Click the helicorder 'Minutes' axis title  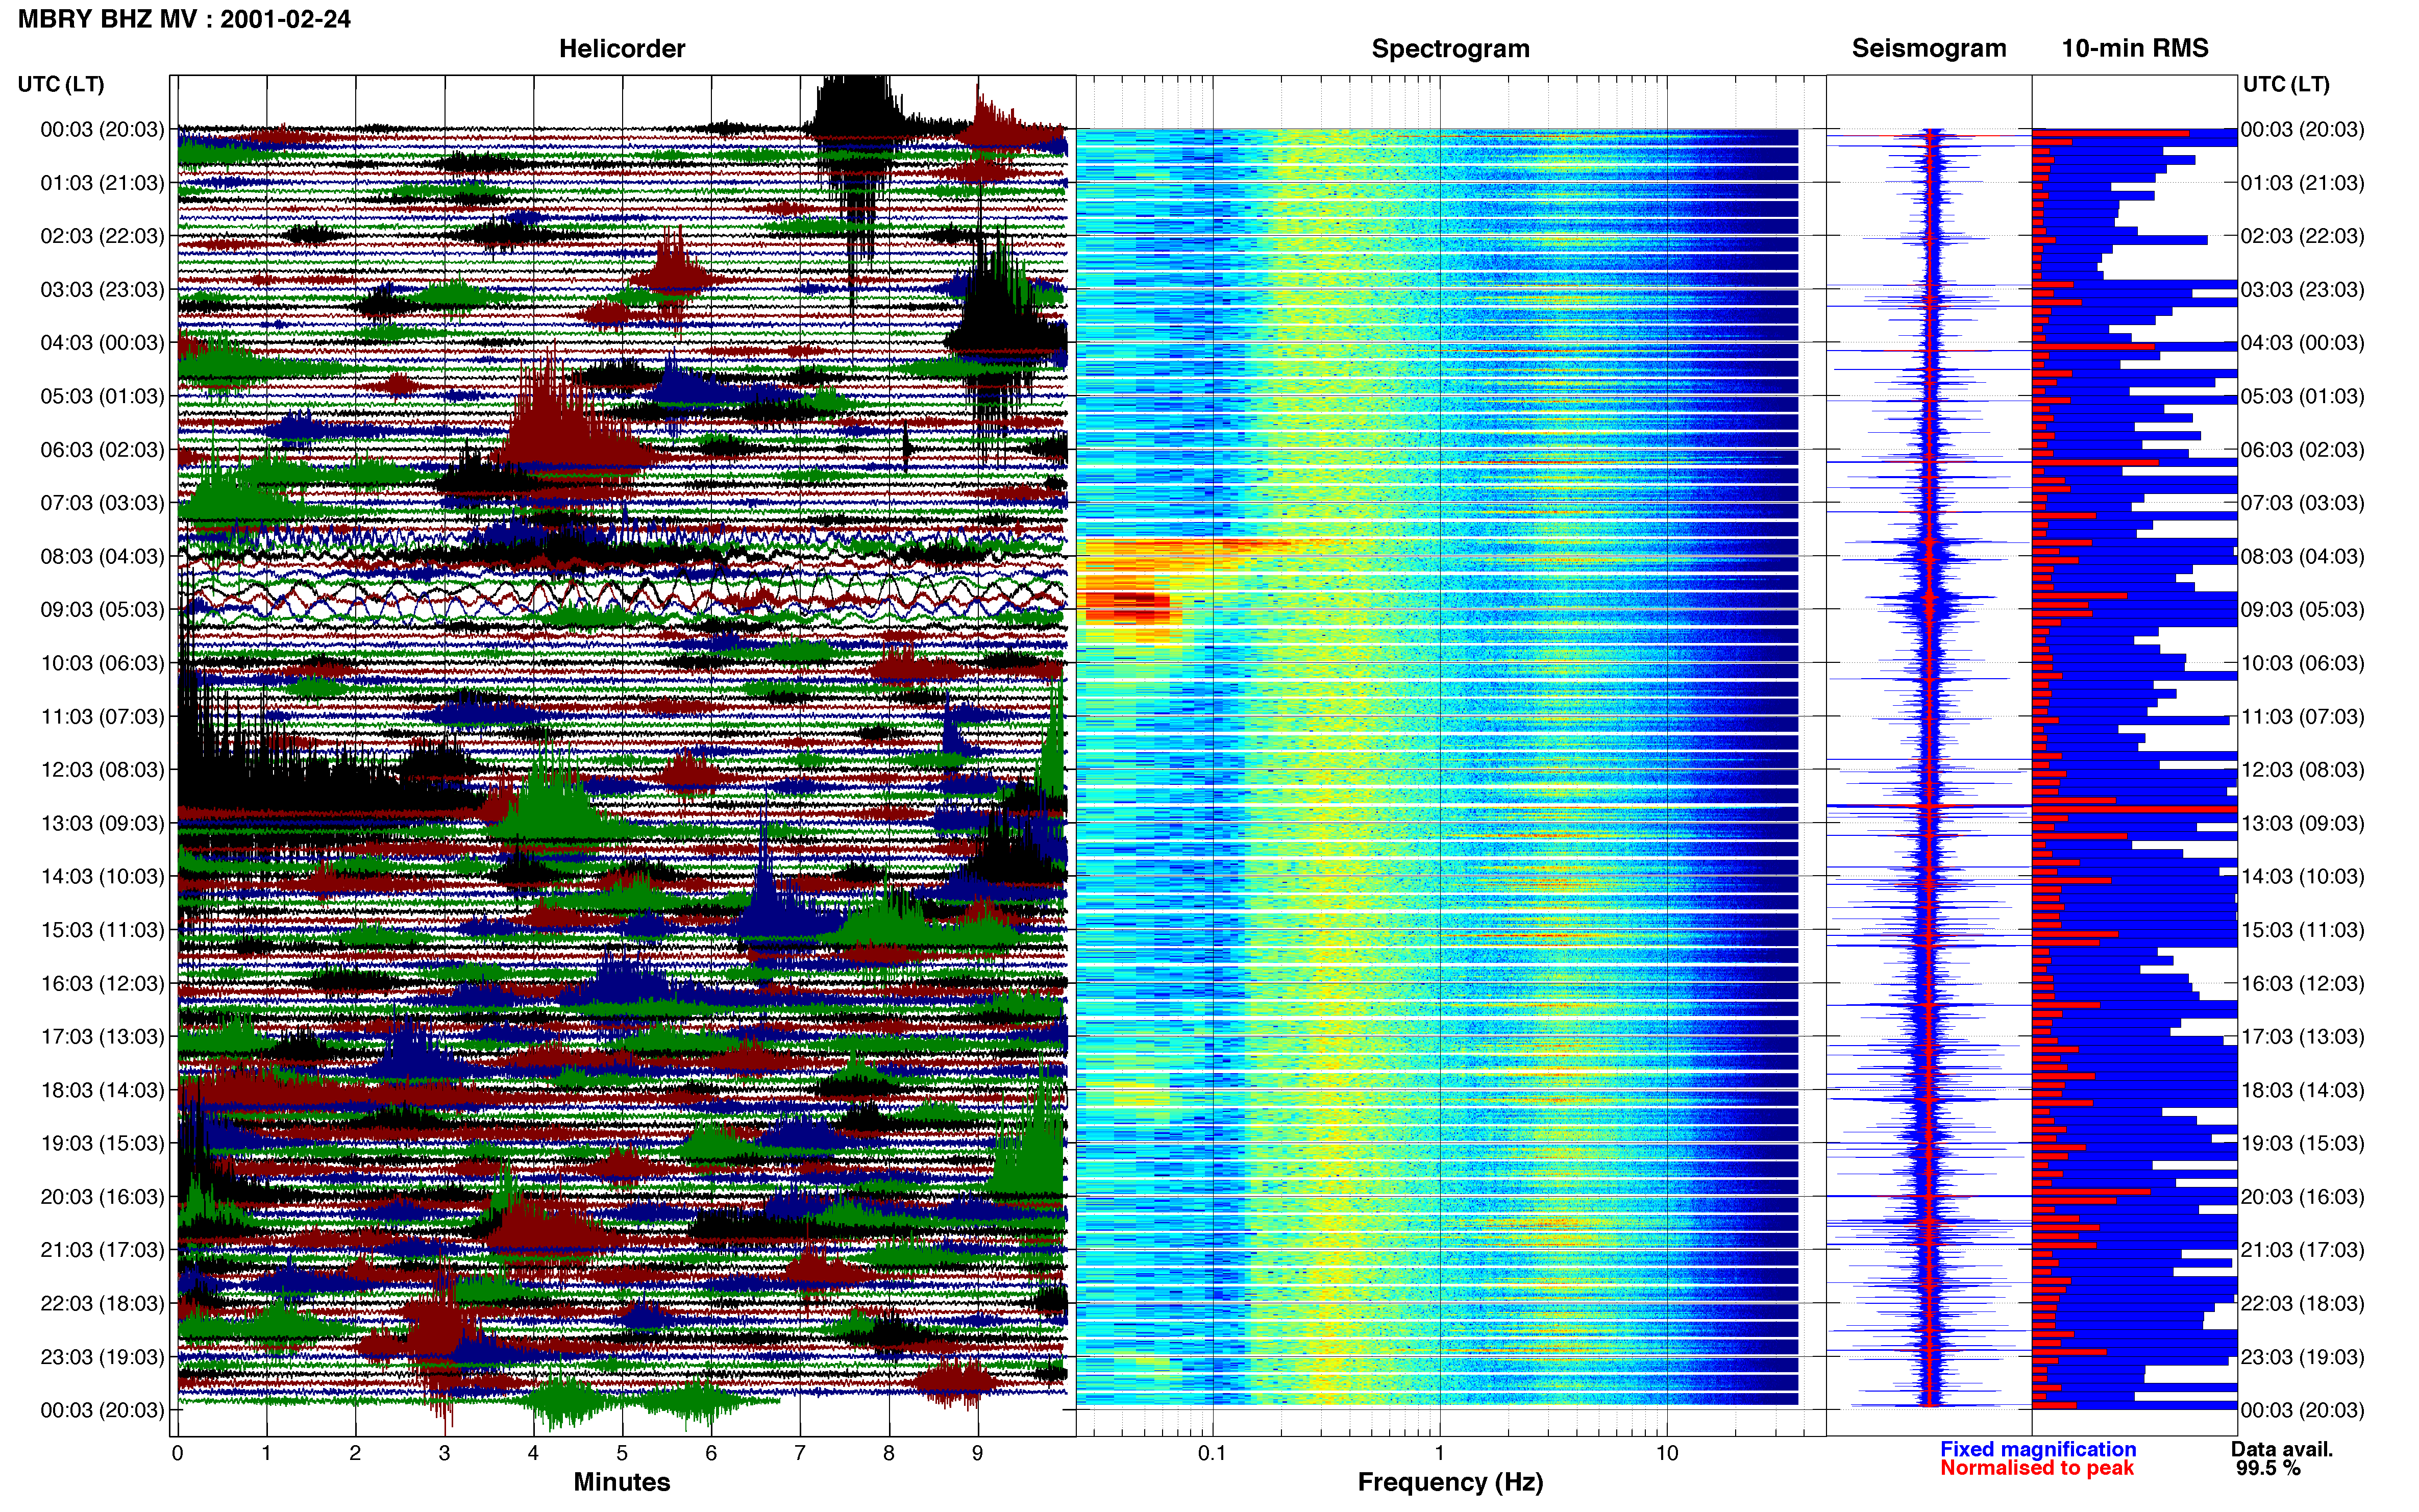pyautogui.click(x=621, y=1482)
